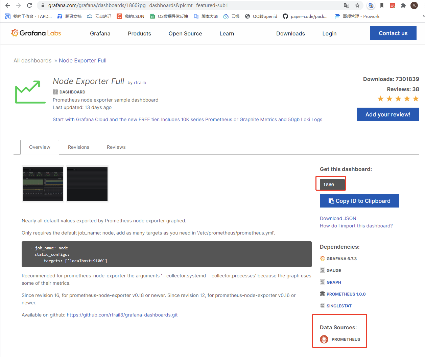Click the round blue extension icon
Screen dimensions: 425x357
[x=371, y=5]
